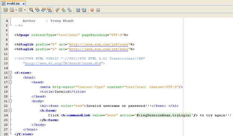Click the jsf/html URL link
The width and height of the screenshot is (233, 136).
(x=99, y=49)
